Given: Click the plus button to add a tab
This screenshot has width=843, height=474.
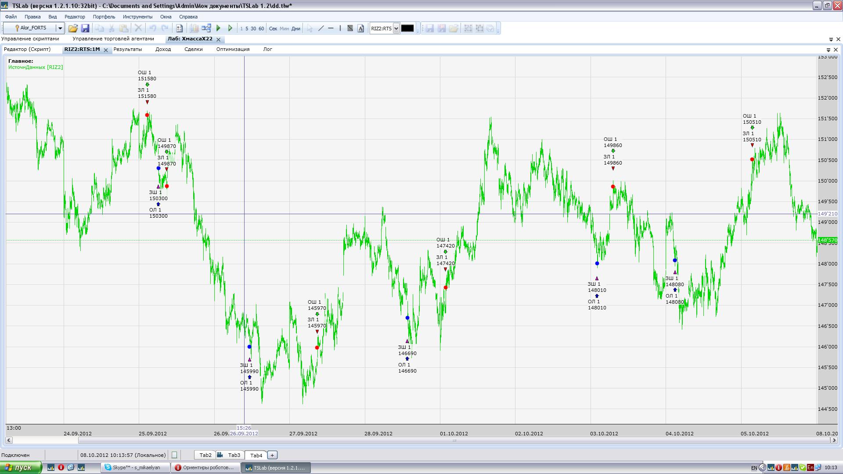Looking at the screenshot, I should point(272,455).
